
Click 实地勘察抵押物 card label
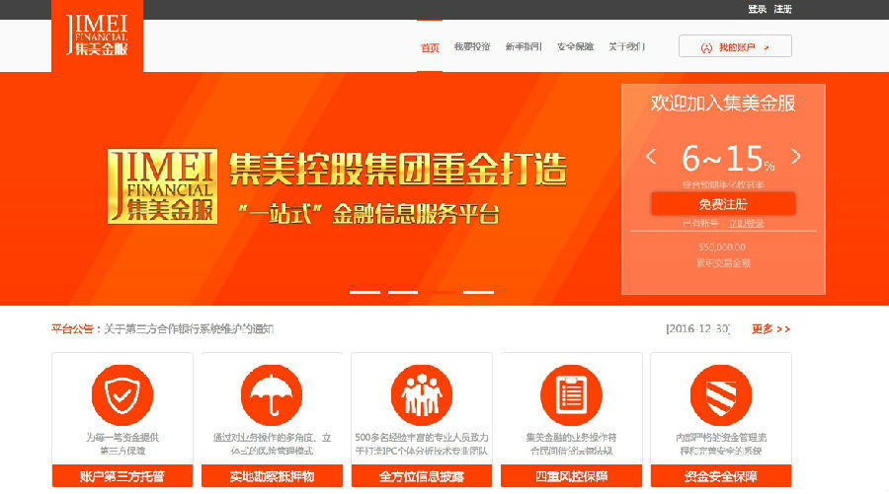[x=272, y=476]
